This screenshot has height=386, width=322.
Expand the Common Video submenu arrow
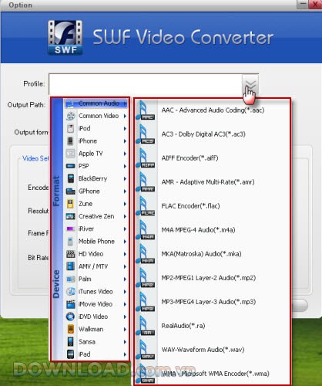[x=125, y=116]
